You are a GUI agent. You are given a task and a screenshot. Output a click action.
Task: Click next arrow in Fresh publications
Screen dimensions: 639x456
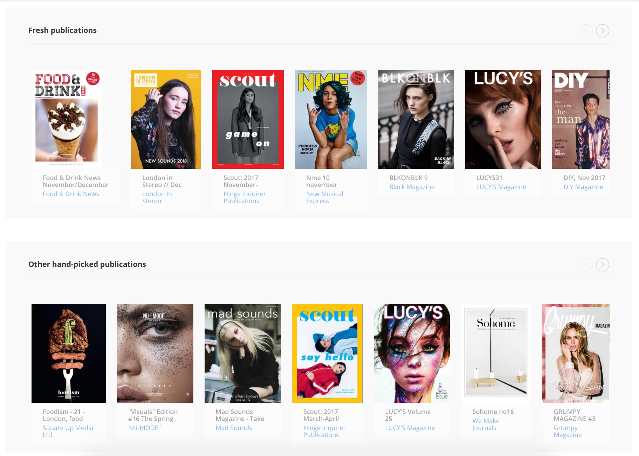click(x=602, y=31)
